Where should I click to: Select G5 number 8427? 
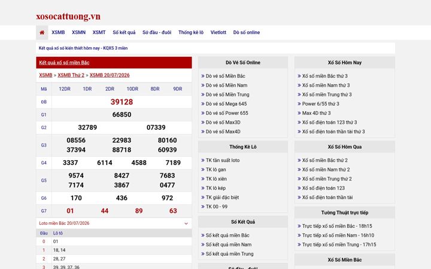[122, 176]
